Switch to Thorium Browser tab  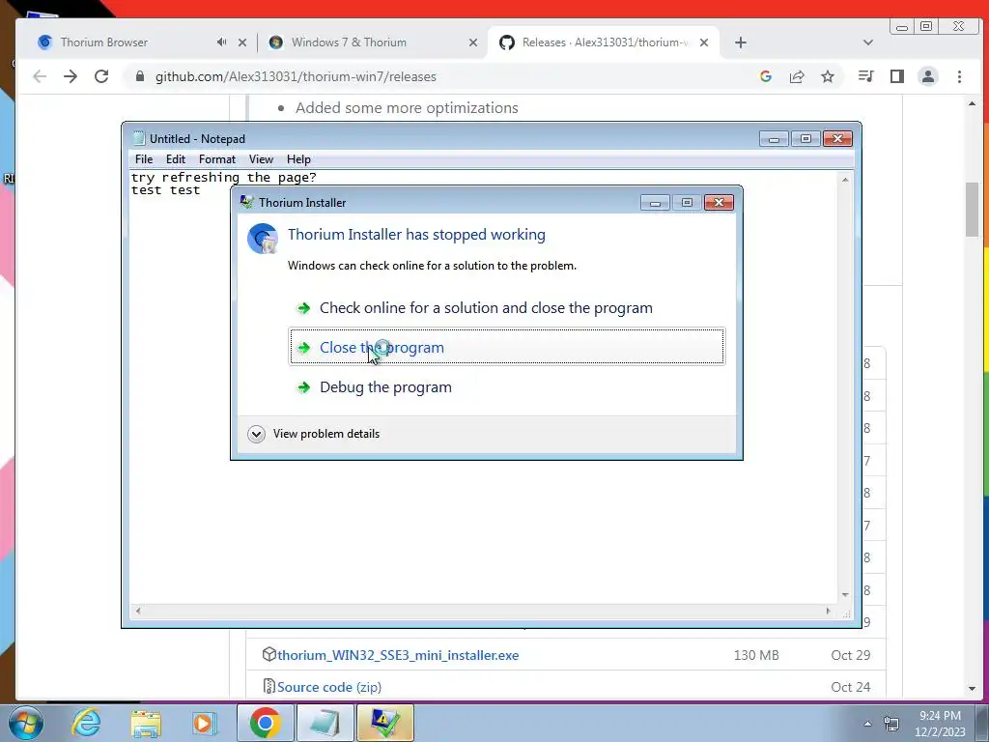127,43
